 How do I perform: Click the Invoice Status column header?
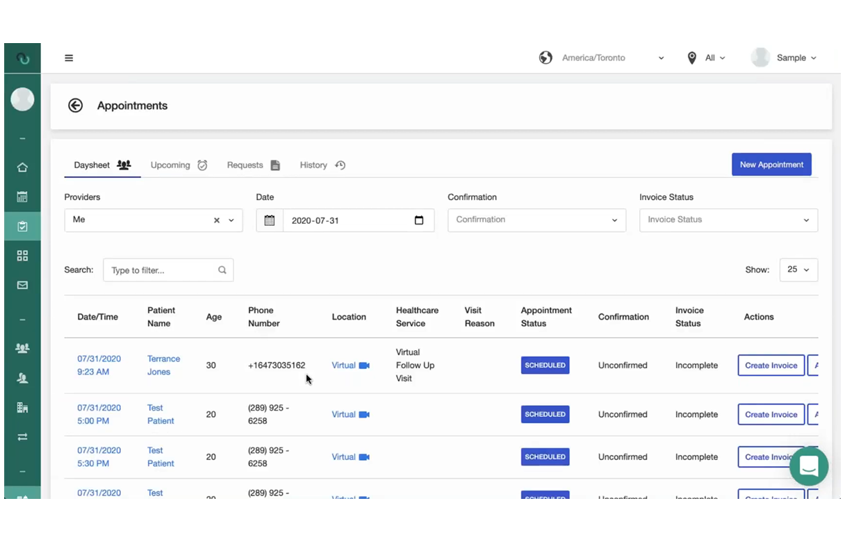pos(689,317)
